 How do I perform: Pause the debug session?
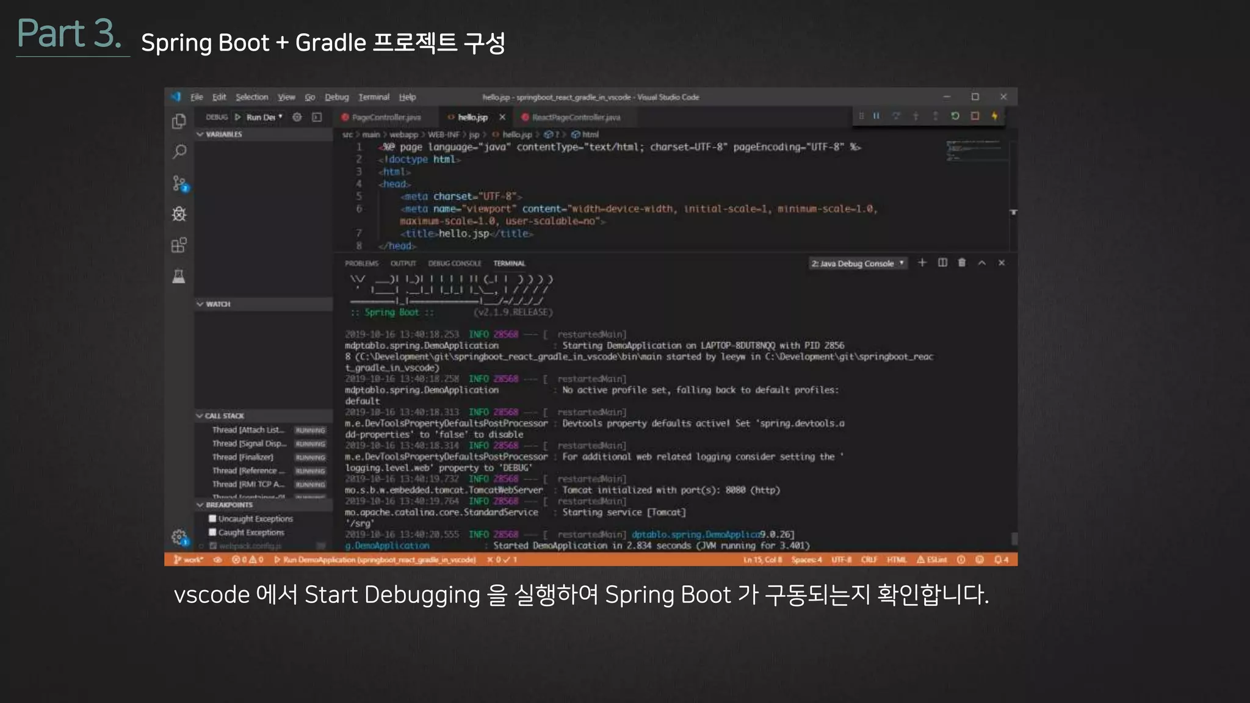click(x=876, y=116)
